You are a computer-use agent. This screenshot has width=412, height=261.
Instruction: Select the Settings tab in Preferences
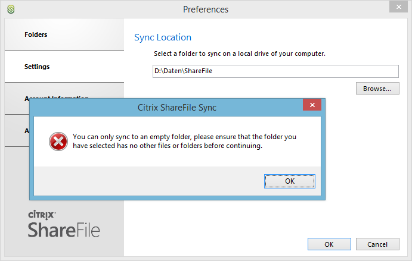tap(64, 67)
